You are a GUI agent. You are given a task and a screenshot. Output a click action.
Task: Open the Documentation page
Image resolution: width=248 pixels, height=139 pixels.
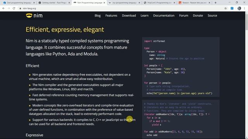coord(164,15)
